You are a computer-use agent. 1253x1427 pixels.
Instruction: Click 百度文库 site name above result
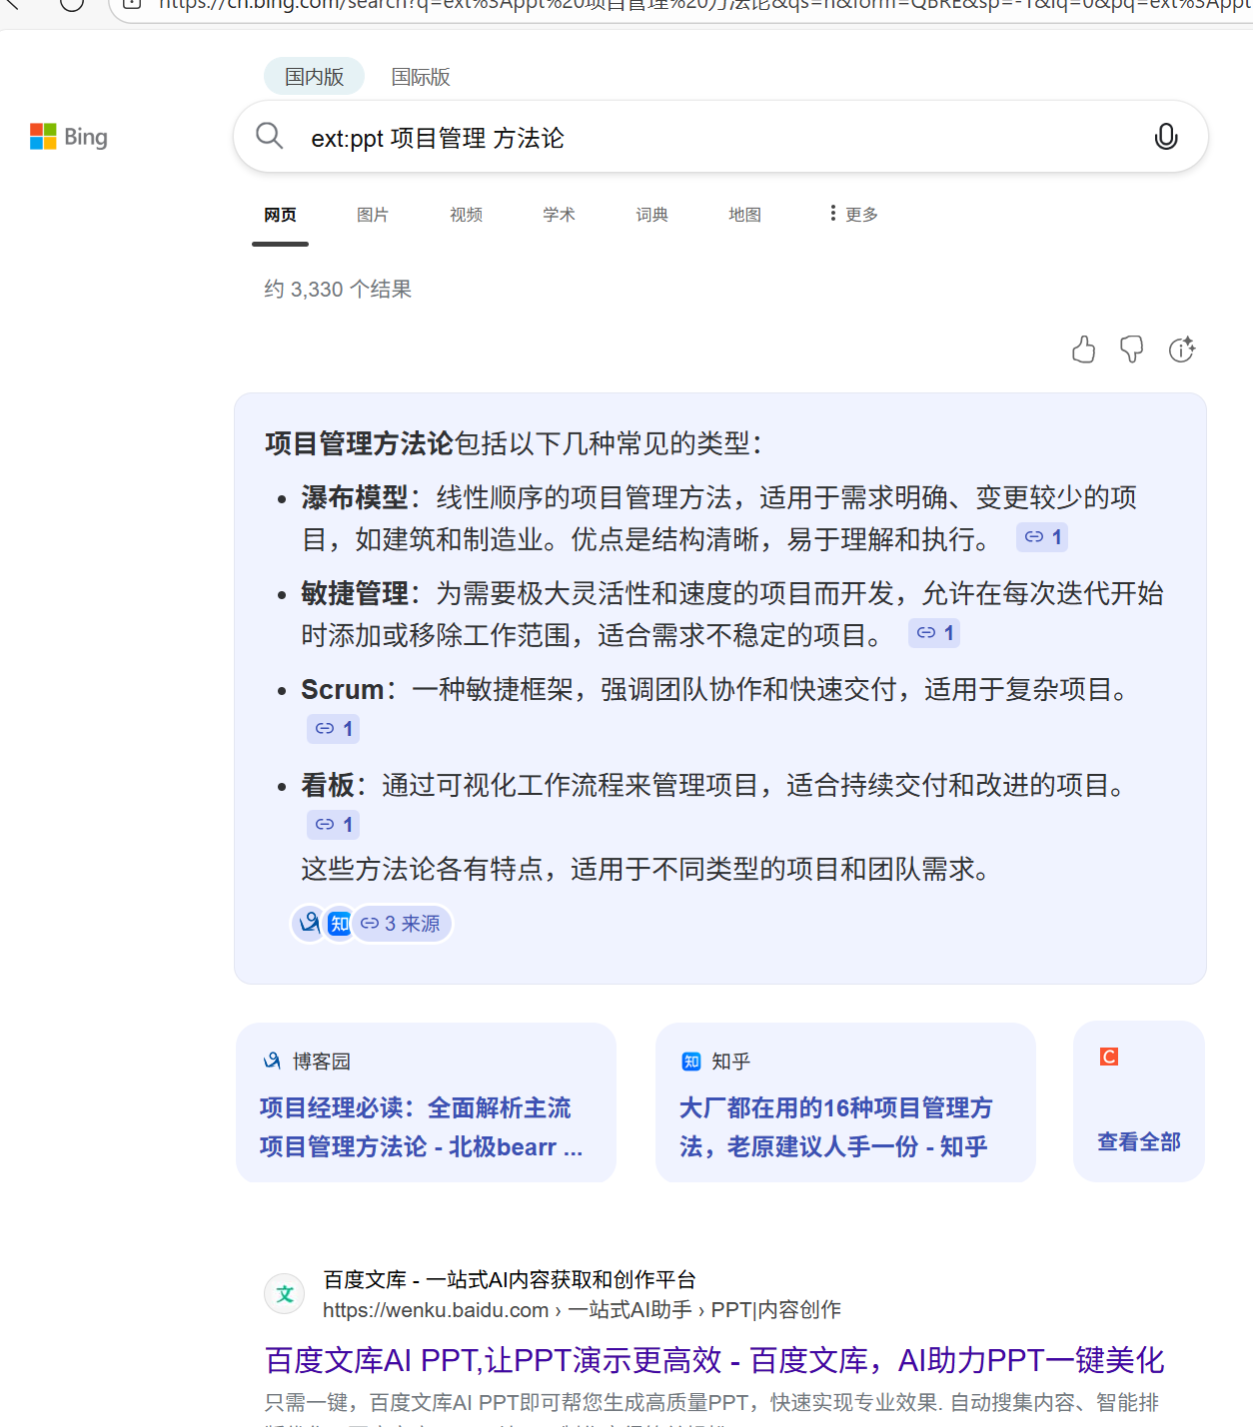point(509,1279)
